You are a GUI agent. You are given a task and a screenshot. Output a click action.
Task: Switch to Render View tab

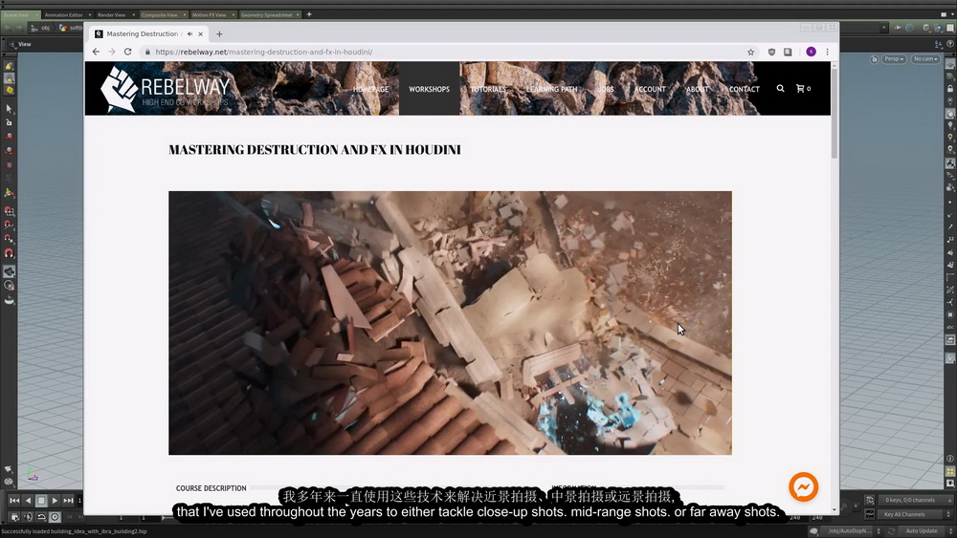coord(112,14)
